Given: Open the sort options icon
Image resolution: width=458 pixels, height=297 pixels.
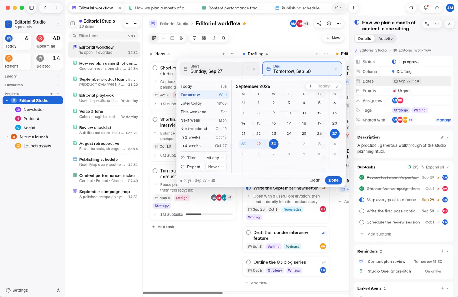Looking at the screenshot, I should tap(214, 38).
